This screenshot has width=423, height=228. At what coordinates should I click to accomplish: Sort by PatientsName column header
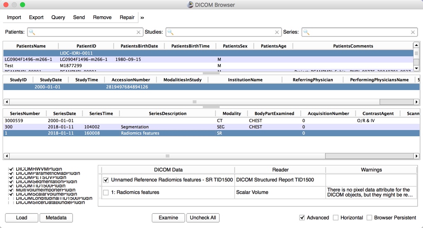31,46
